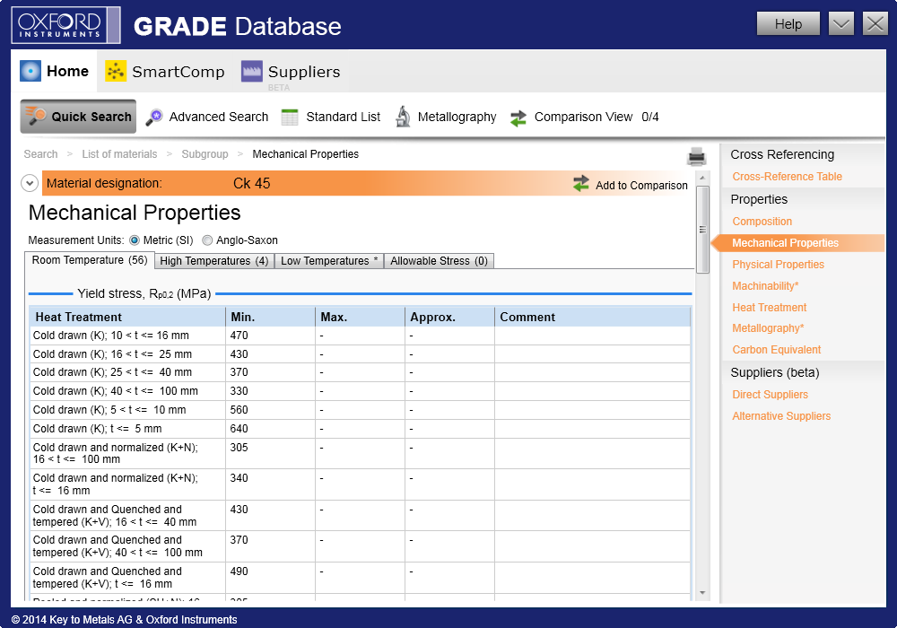Screen dimensions: 897x628
Task: Select row 'Cold drawn (K); 16 < t <= 25 mm'
Action: 360,354
